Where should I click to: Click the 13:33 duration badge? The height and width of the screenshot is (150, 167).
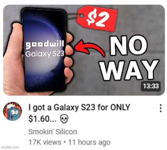point(151,86)
